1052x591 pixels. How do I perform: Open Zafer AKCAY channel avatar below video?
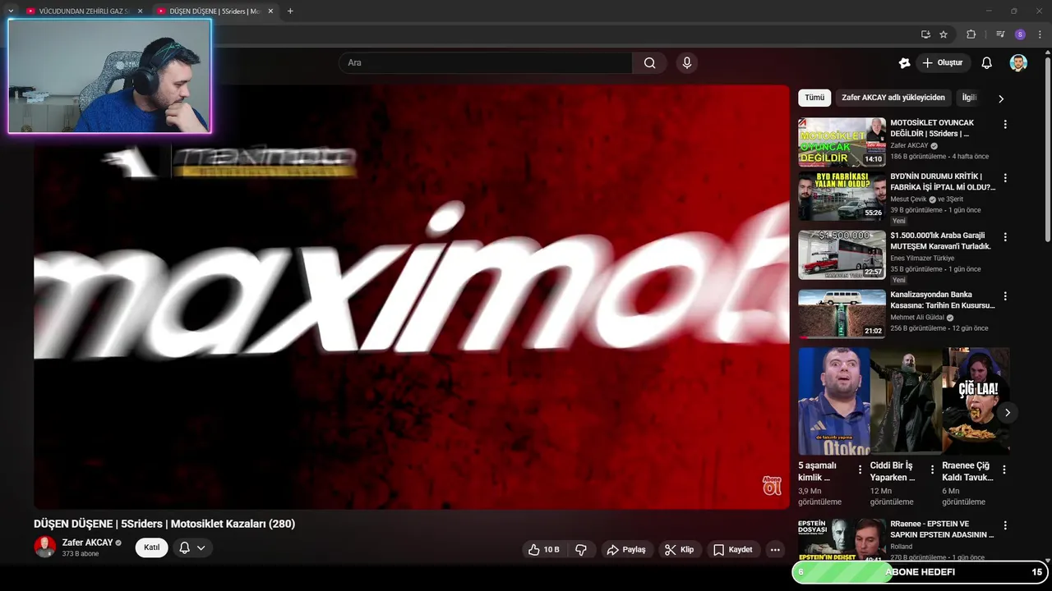tap(45, 547)
